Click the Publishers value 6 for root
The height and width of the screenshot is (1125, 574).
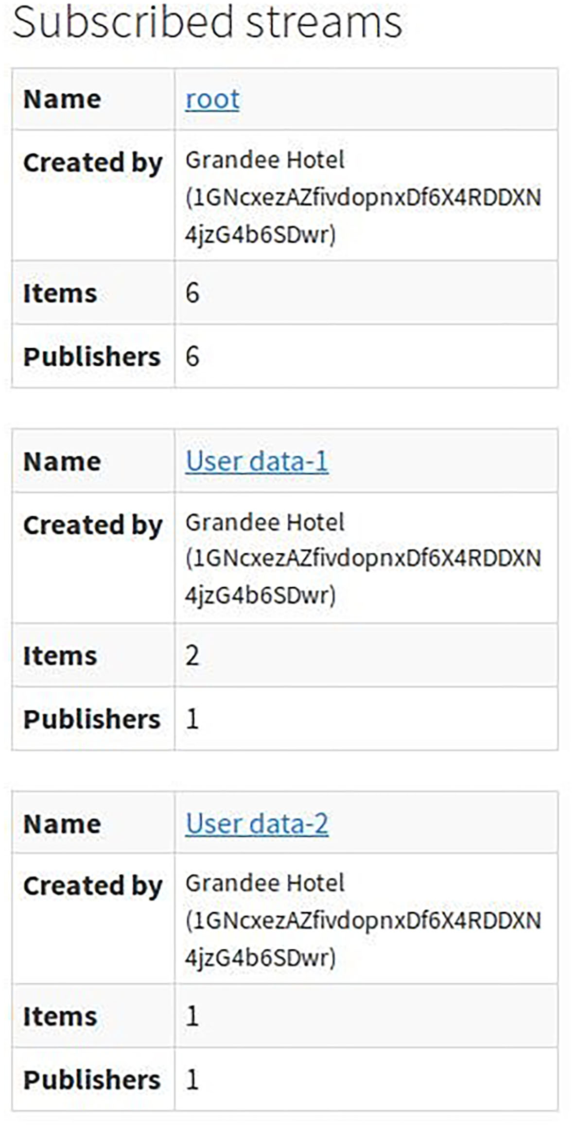192,356
